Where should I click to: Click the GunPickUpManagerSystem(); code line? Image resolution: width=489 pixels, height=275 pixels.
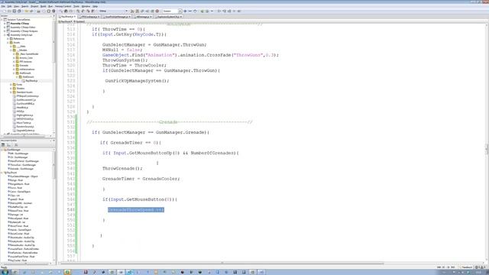click(137, 81)
